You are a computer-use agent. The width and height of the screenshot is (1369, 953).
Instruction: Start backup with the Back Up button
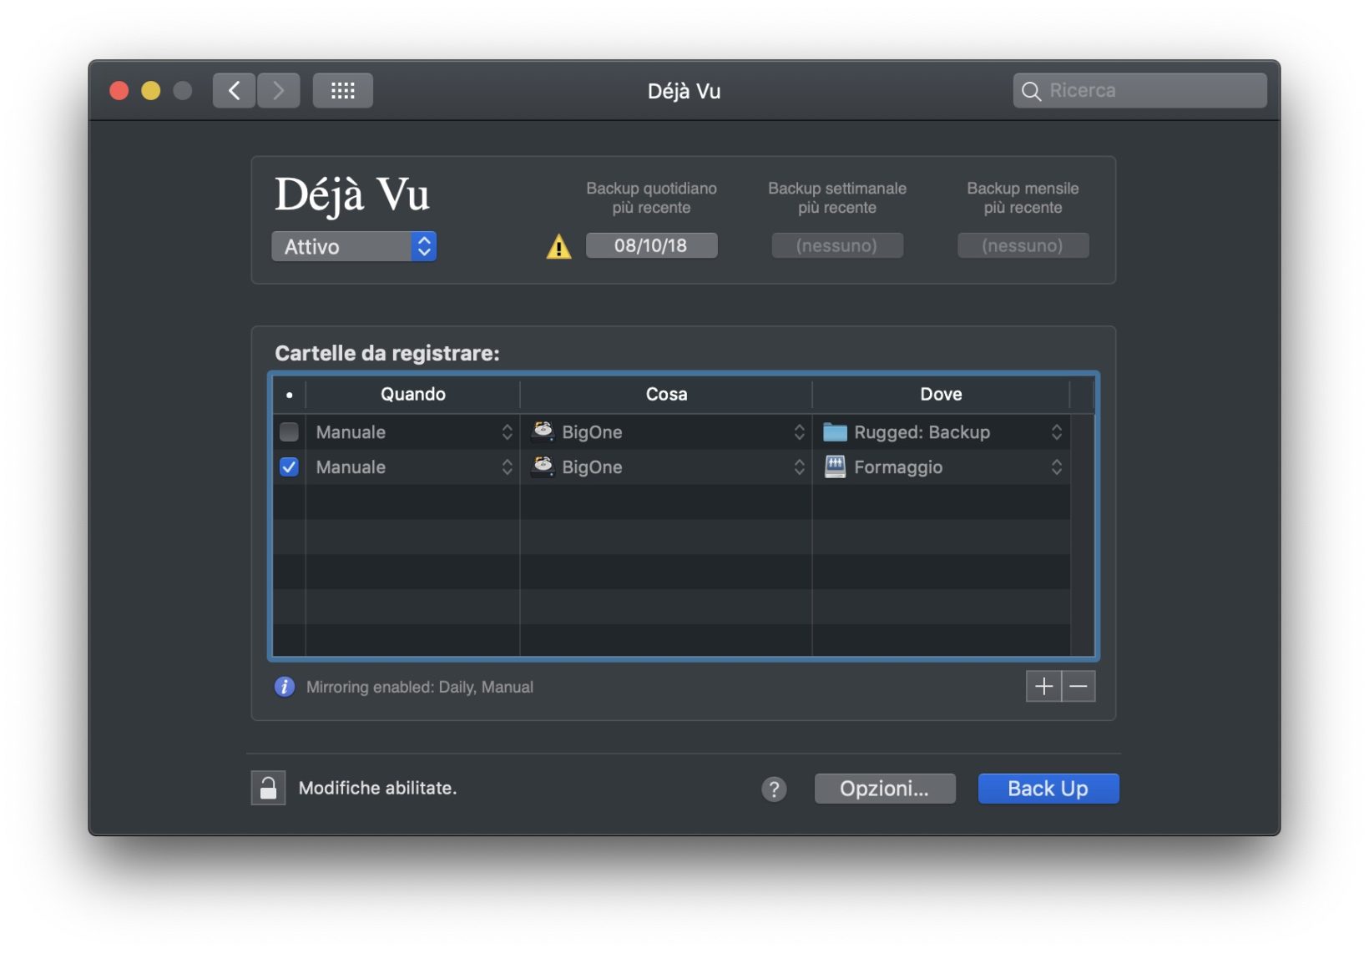coord(1048,789)
